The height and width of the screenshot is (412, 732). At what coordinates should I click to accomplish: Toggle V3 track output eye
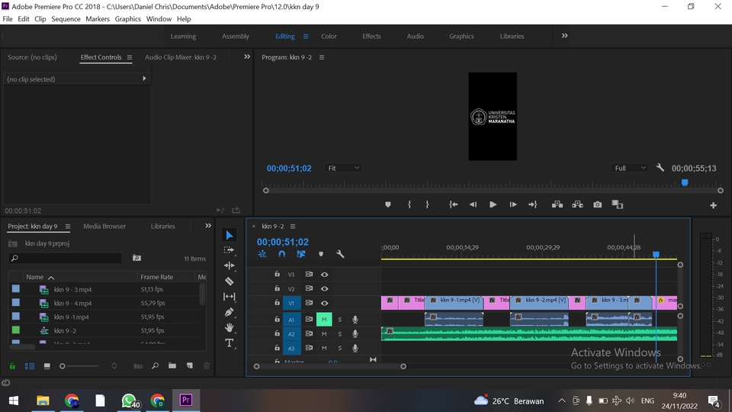[x=325, y=275]
